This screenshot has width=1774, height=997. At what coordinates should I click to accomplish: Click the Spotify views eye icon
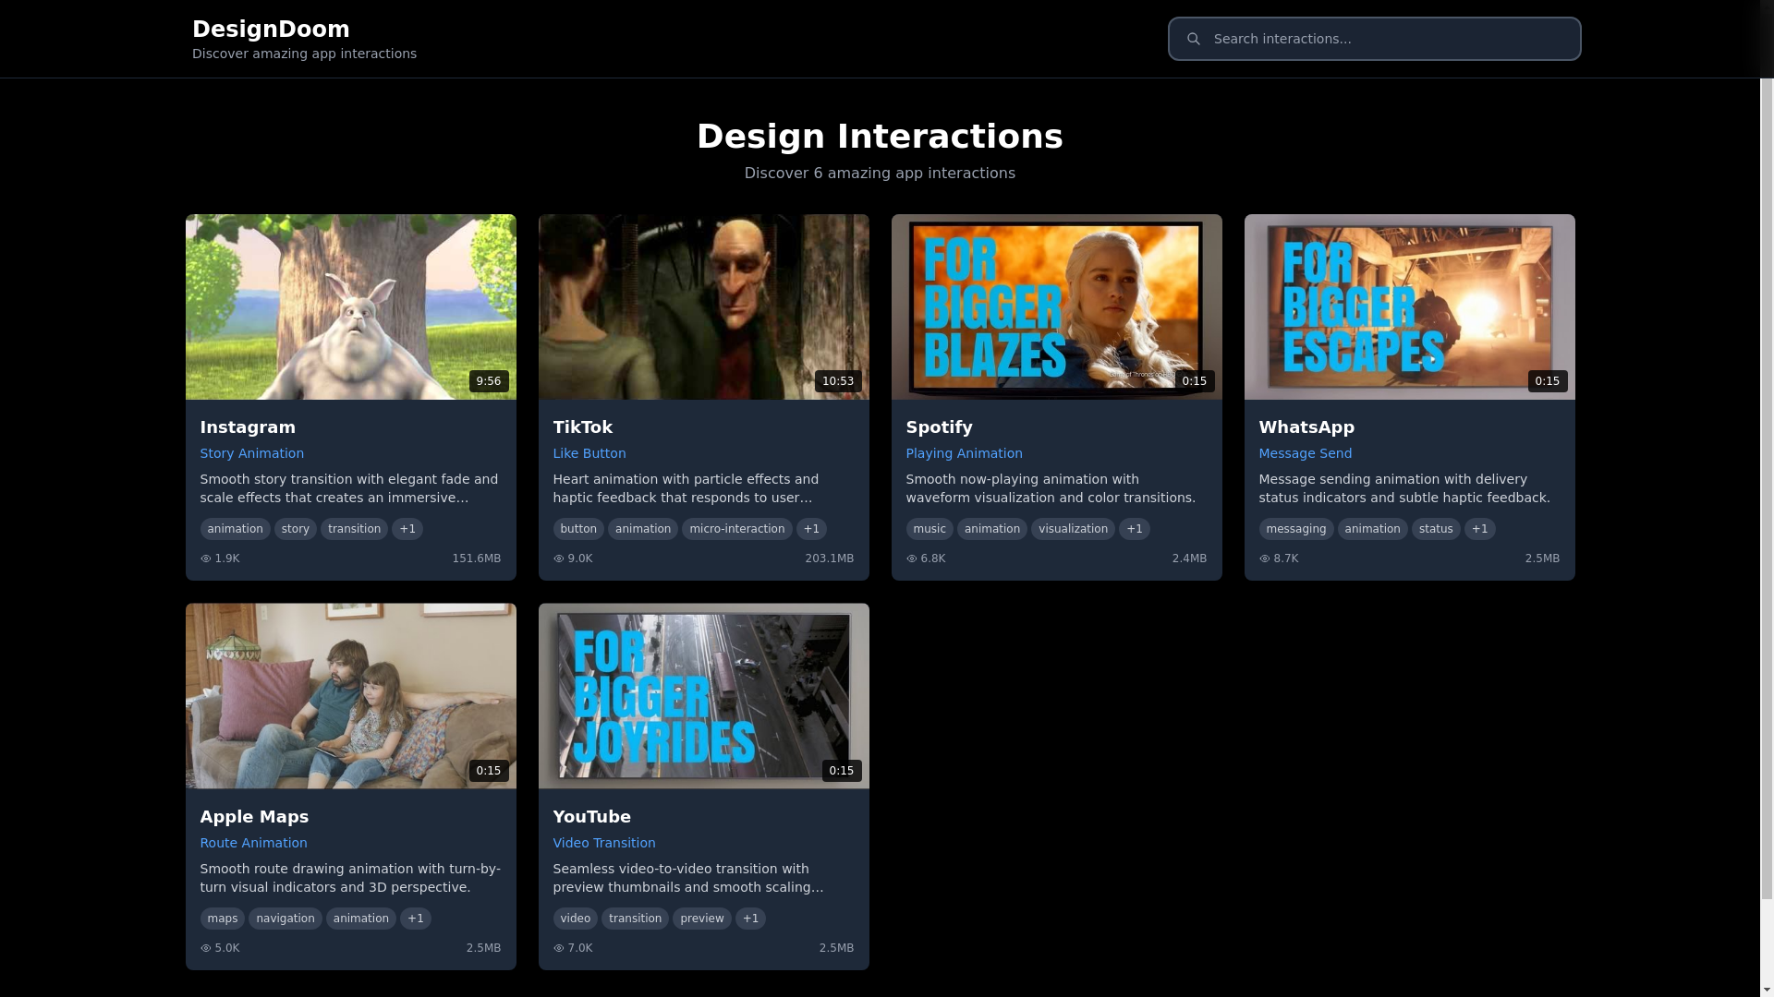pos(912,559)
